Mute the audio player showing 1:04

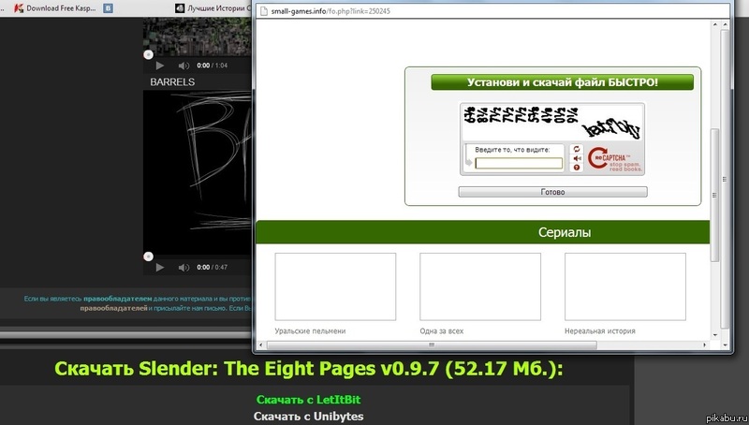click(184, 66)
